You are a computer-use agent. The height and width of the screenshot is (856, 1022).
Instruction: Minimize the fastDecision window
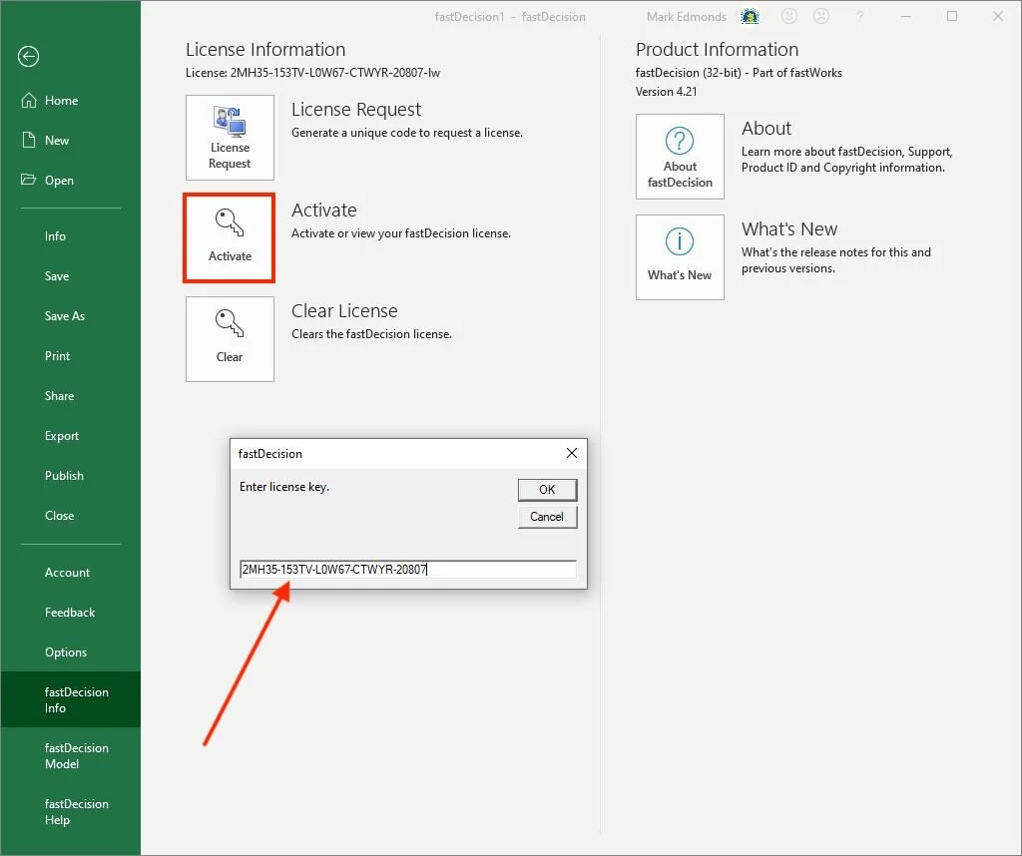click(906, 16)
